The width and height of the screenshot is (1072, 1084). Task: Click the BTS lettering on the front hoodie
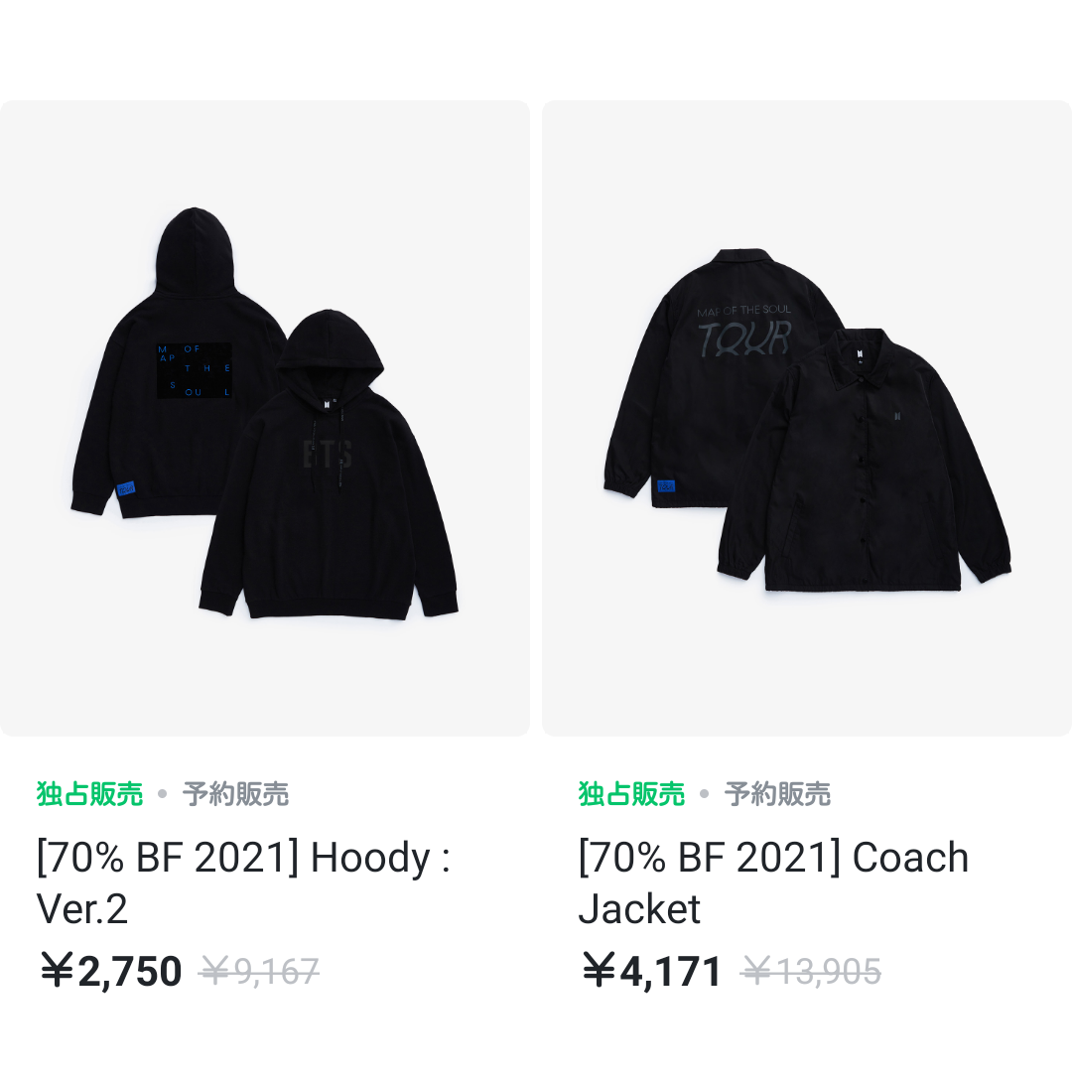coord(328,455)
